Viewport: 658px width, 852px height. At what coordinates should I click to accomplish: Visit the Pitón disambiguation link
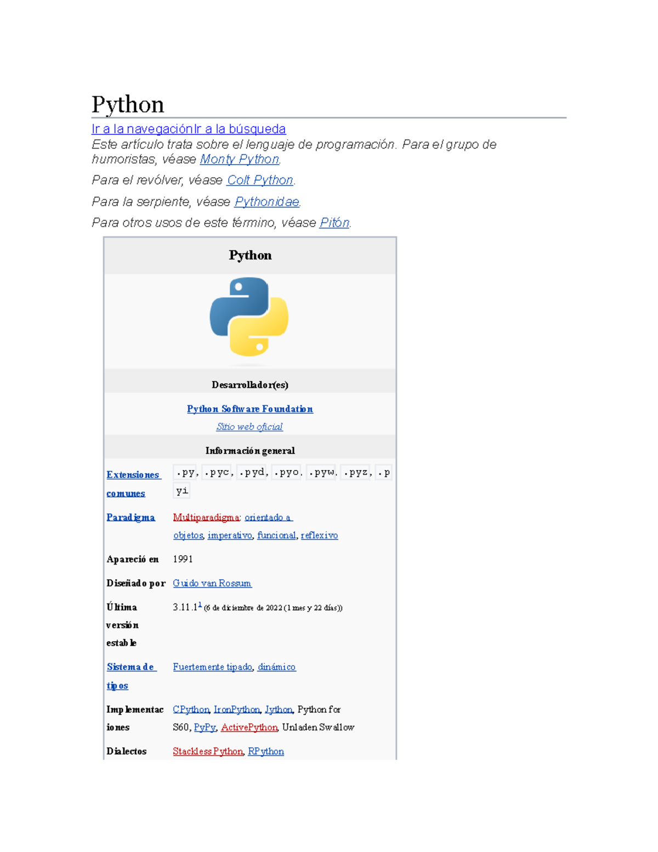(x=335, y=222)
